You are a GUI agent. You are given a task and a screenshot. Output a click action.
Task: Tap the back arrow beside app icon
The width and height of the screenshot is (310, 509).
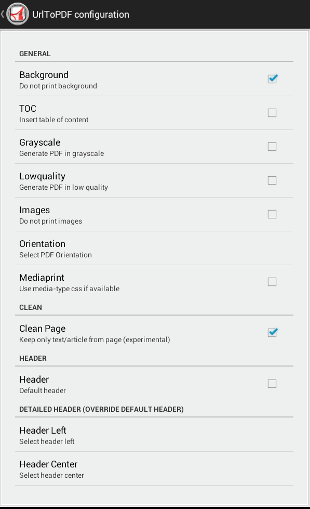click(x=3, y=14)
